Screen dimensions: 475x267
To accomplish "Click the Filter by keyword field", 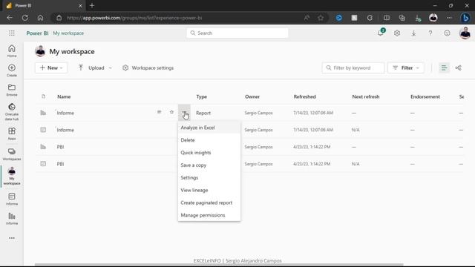I will 353,67.
